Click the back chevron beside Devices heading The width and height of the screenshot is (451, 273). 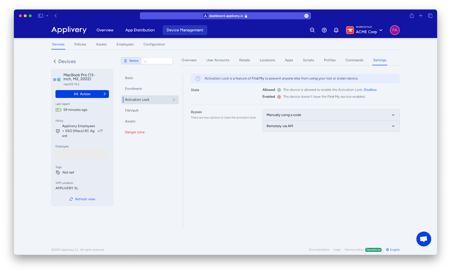(55, 61)
